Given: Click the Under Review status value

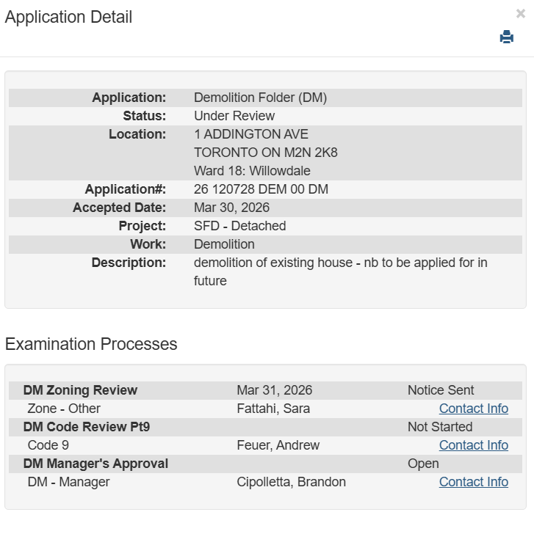Looking at the screenshot, I should pyautogui.click(x=234, y=116).
